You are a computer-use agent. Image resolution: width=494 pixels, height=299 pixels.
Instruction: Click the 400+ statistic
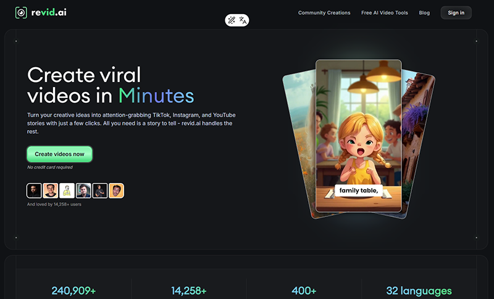304,291
